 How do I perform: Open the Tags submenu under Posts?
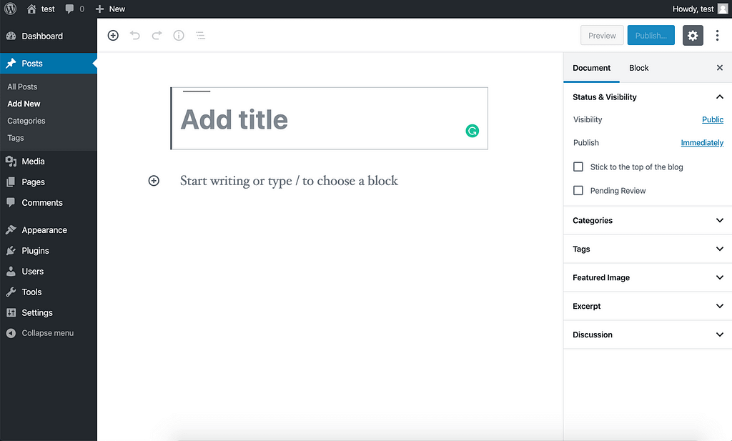click(16, 138)
